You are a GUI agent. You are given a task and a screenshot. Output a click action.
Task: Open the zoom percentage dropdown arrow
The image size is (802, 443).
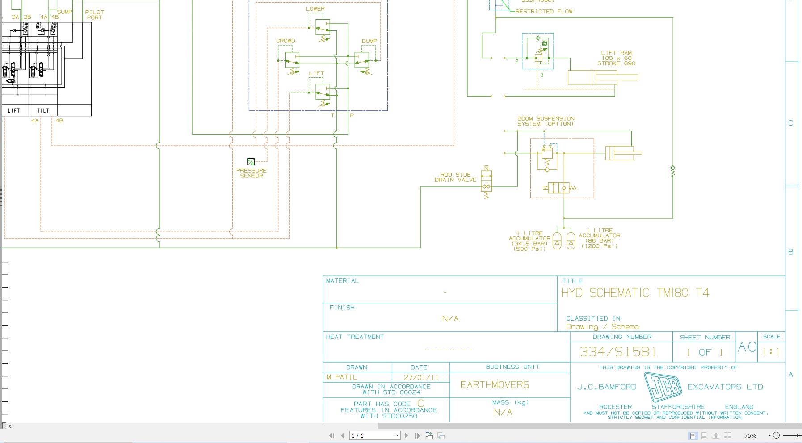tap(769, 435)
